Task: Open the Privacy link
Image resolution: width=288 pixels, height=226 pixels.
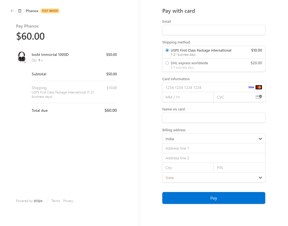Action: pyautogui.click(x=68, y=201)
